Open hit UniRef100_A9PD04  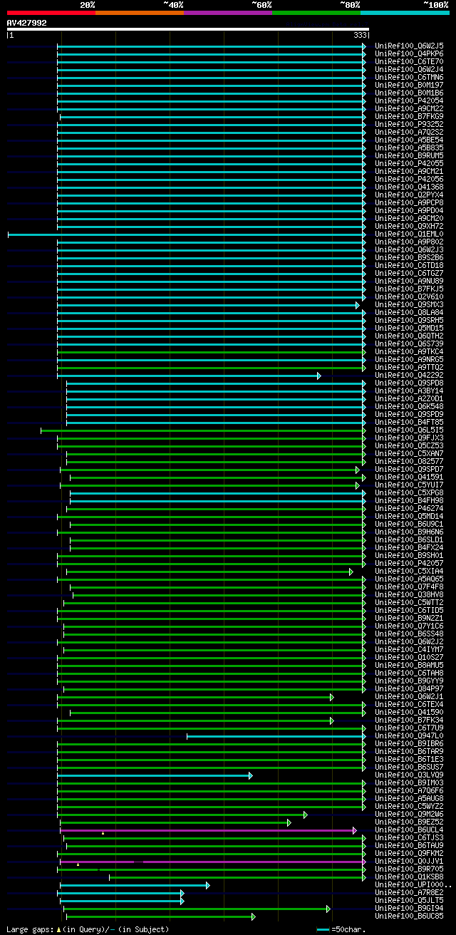tap(409, 210)
